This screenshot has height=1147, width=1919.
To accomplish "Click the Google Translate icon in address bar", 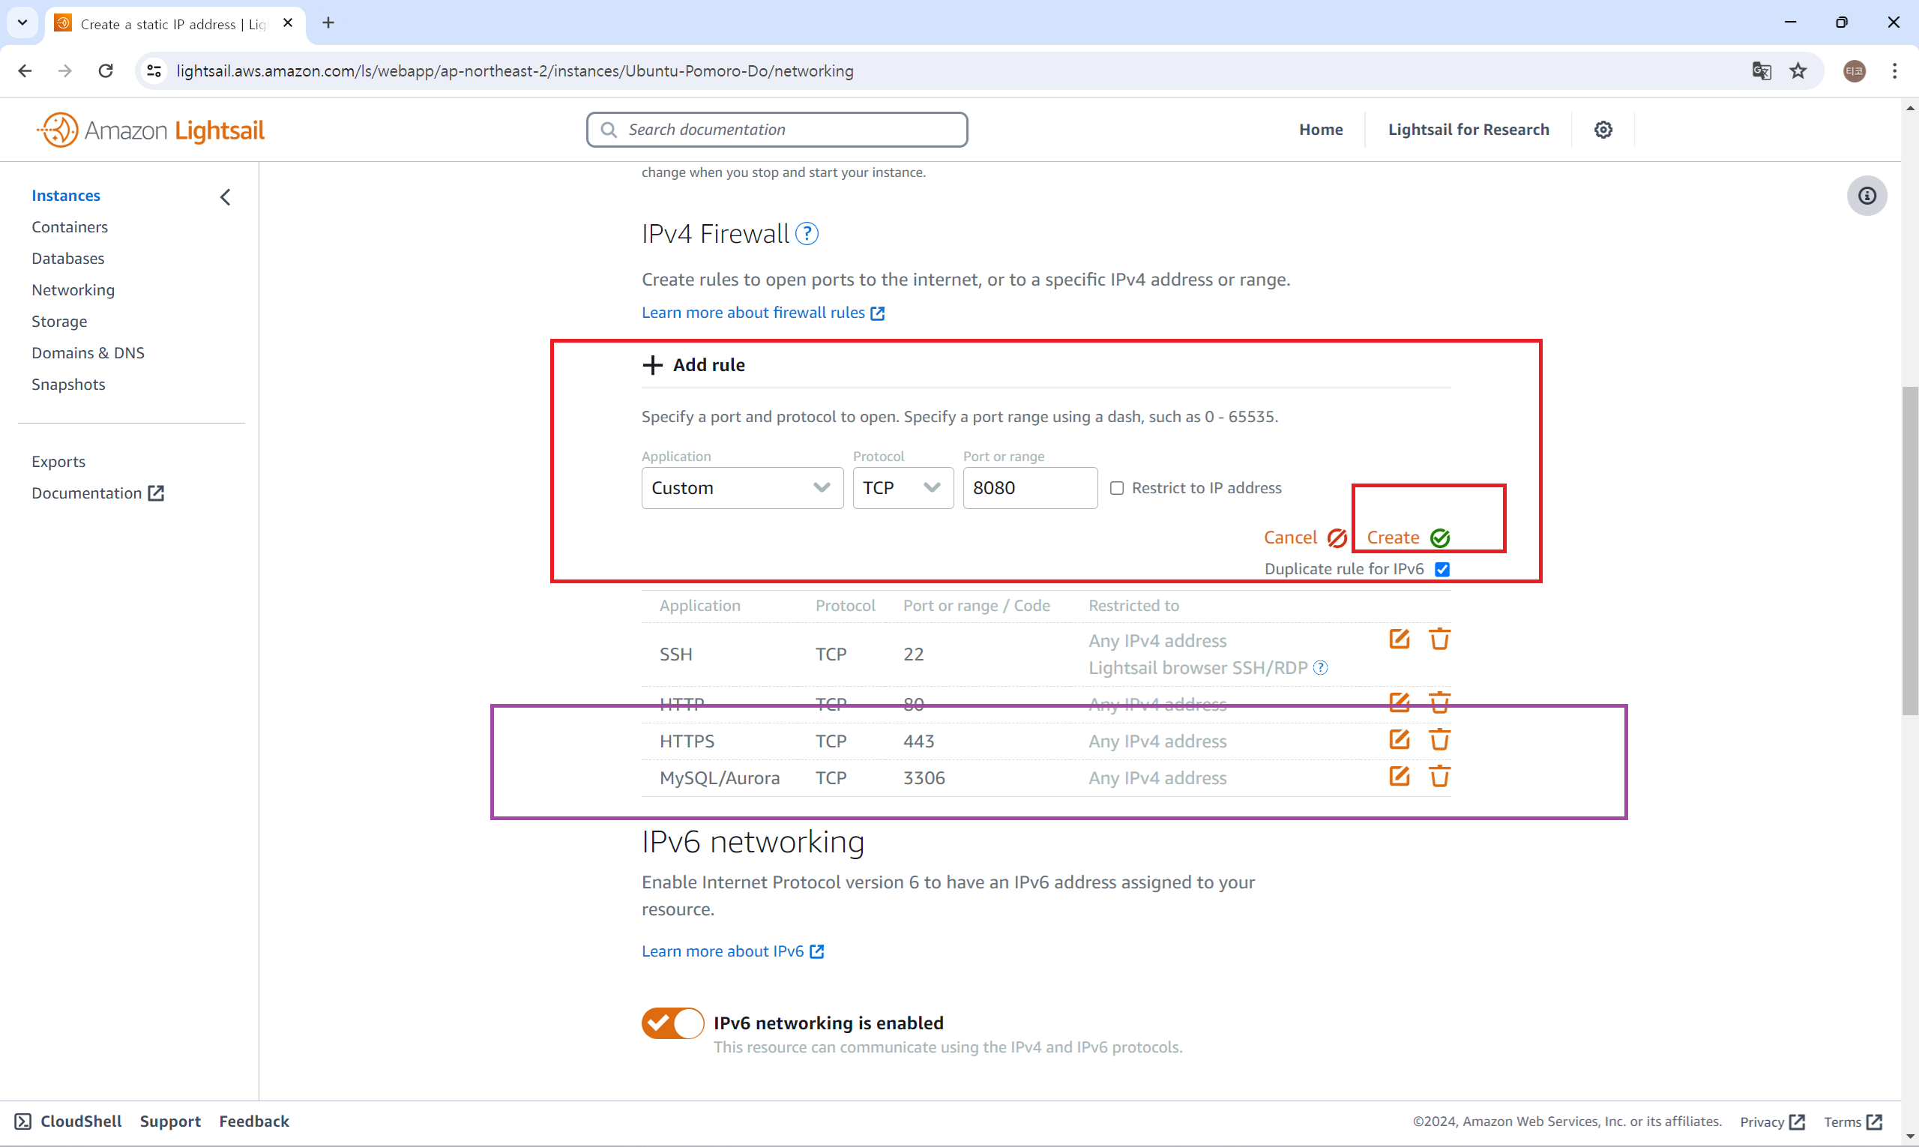I will click(1762, 71).
